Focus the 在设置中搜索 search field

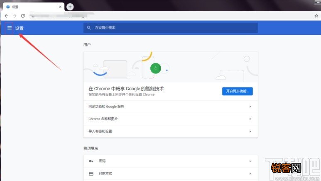171,28
